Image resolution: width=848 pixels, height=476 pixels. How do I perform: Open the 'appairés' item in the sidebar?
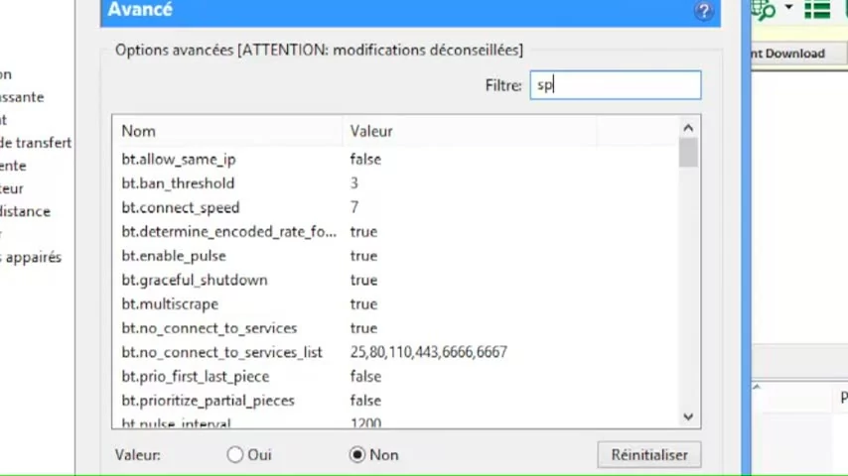pyautogui.click(x=31, y=257)
